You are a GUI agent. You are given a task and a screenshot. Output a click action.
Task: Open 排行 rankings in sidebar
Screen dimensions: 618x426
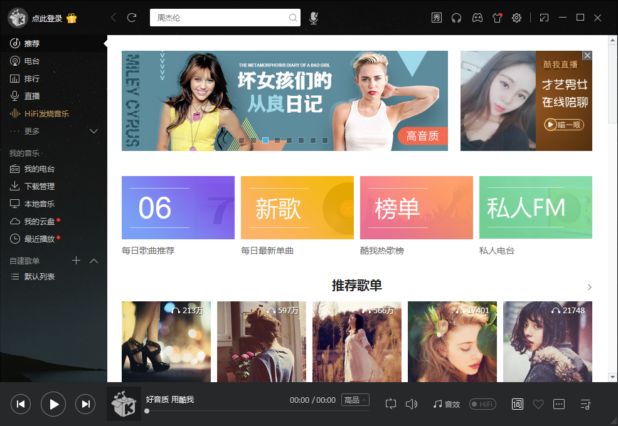53,79
